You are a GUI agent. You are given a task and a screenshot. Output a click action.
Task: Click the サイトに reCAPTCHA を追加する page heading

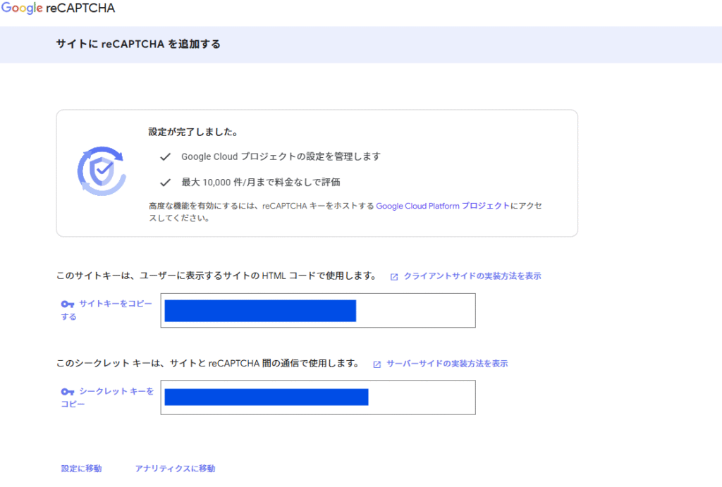pyautogui.click(x=138, y=44)
